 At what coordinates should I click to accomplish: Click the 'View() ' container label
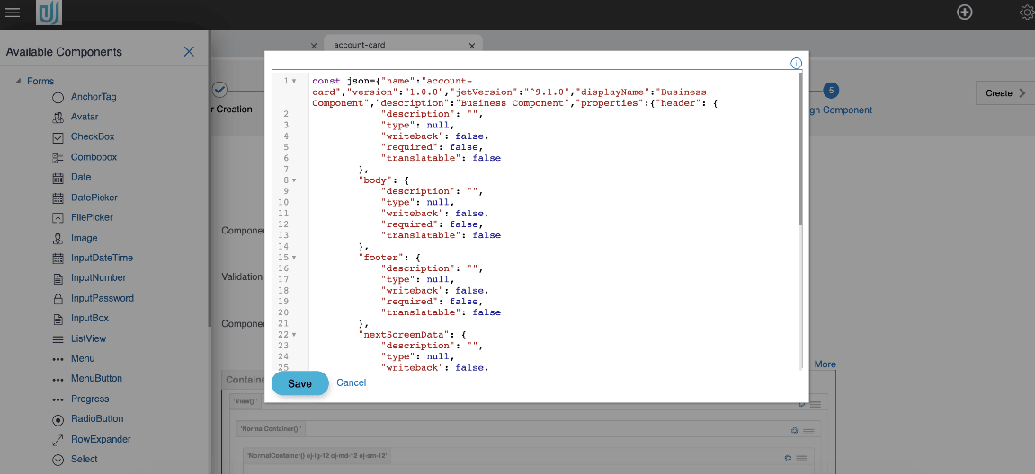click(245, 400)
